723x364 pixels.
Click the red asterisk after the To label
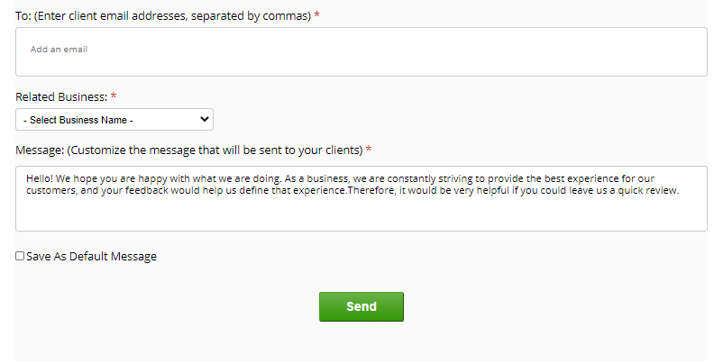[317, 16]
